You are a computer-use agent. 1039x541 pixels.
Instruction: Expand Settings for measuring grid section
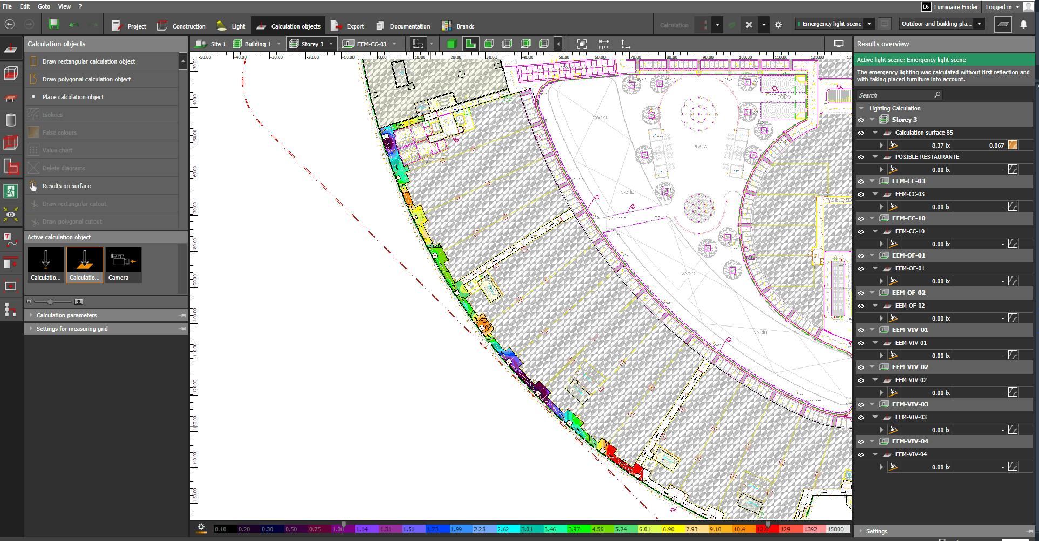72,329
